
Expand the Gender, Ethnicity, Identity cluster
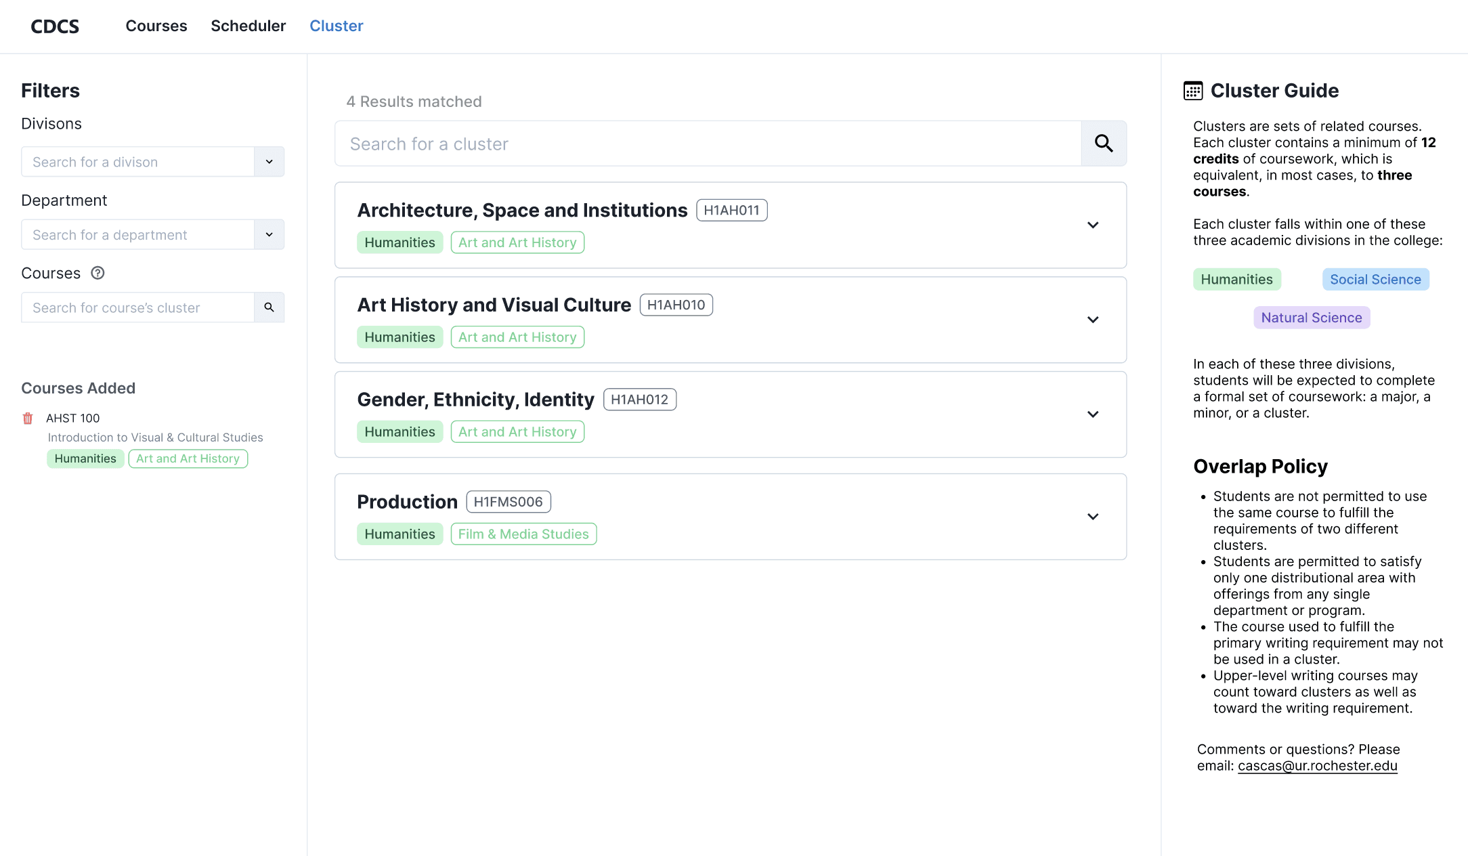[x=1092, y=414]
